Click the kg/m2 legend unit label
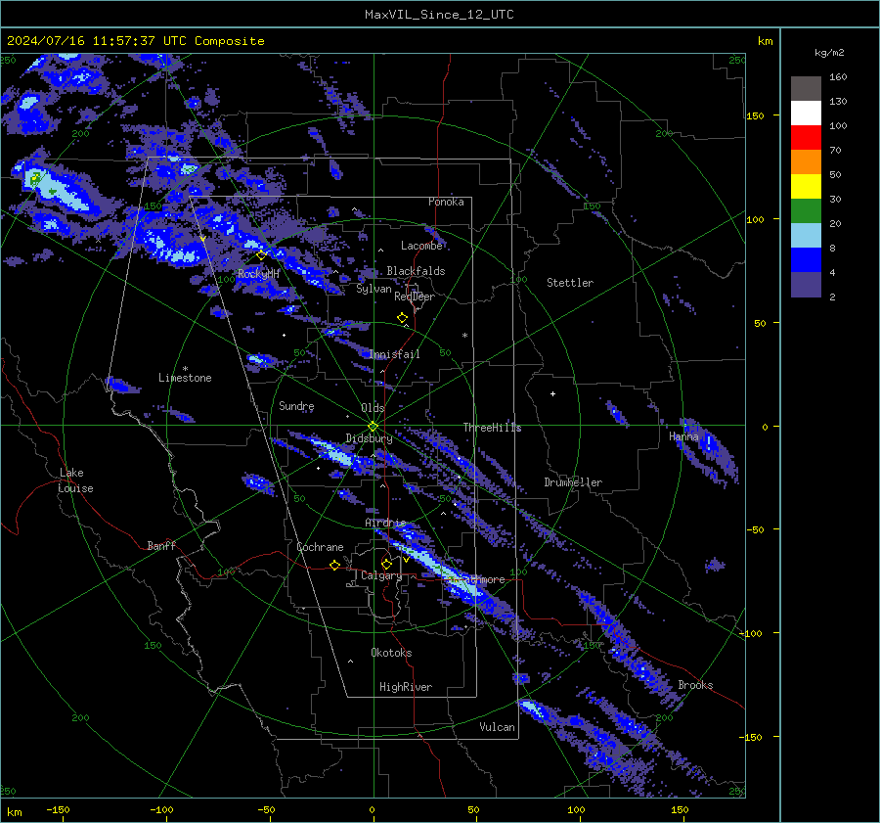This screenshot has height=823, width=880. 829,53
